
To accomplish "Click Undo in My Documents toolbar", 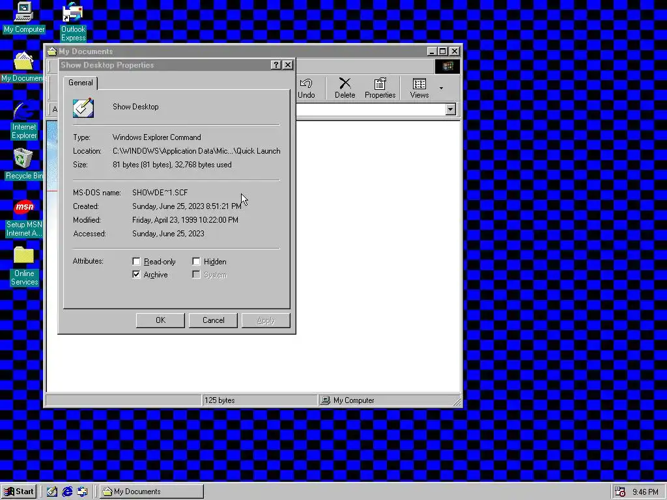I will [306, 89].
